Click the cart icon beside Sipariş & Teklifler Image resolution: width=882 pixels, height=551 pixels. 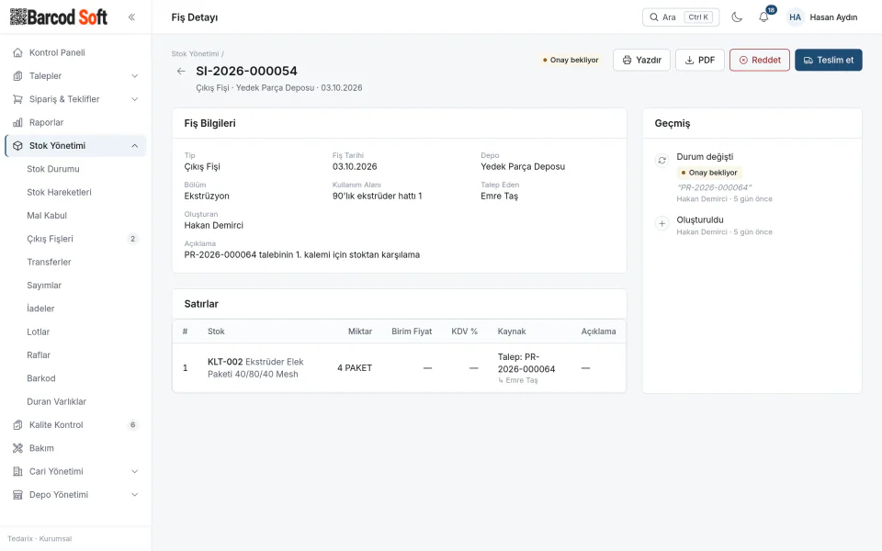18,99
